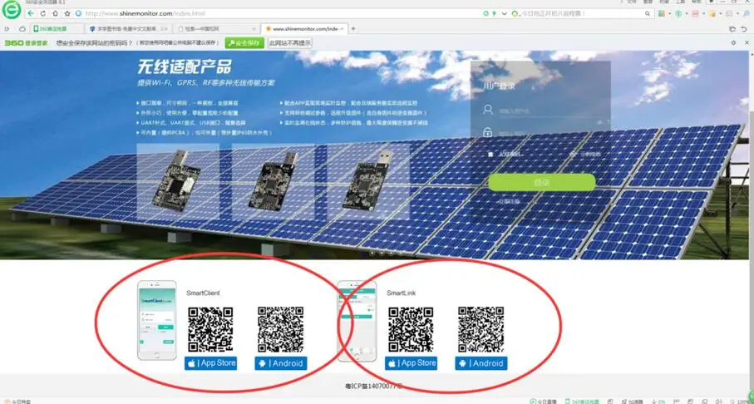754x404 pixels.
Task: Click the 360 browser logo
Action: [12, 11]
